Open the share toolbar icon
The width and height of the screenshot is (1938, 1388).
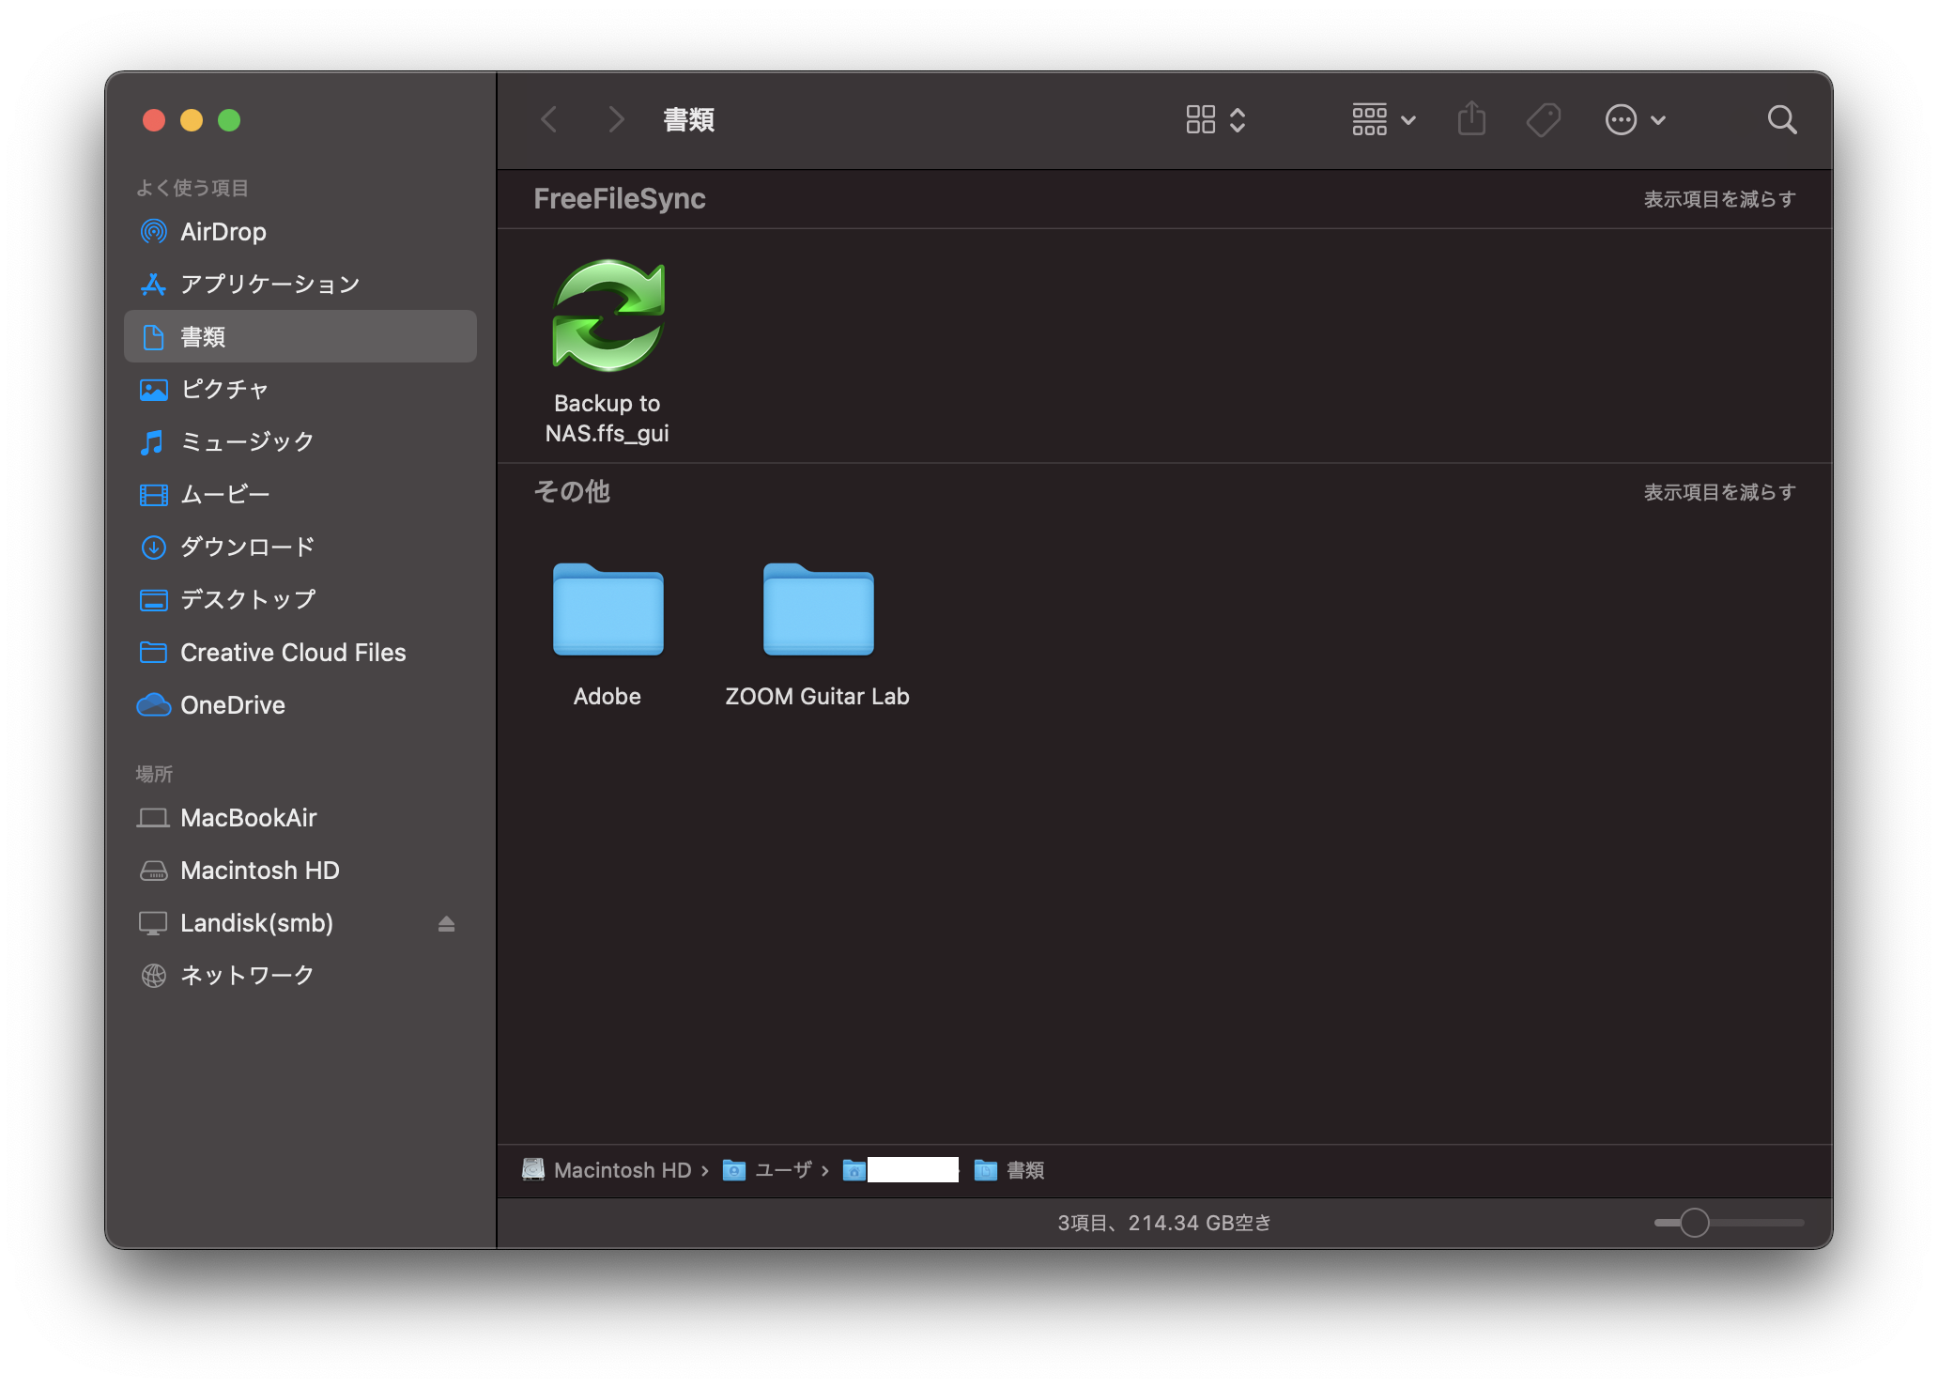pyautogui.click(x=1471, y=119)
